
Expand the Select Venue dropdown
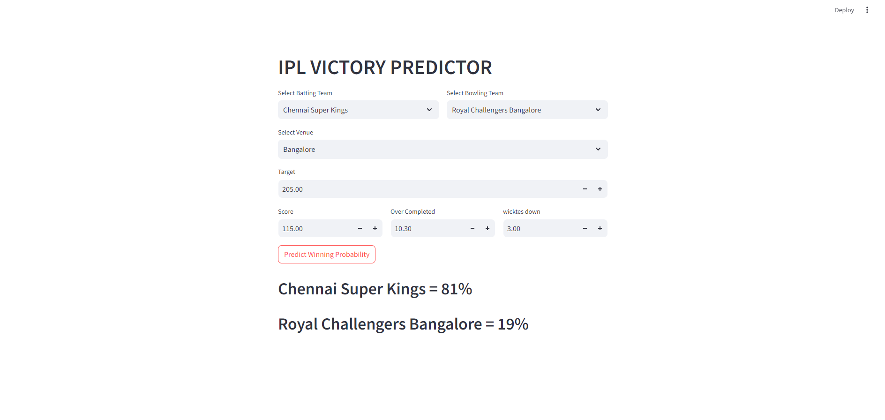click(442, 149)
